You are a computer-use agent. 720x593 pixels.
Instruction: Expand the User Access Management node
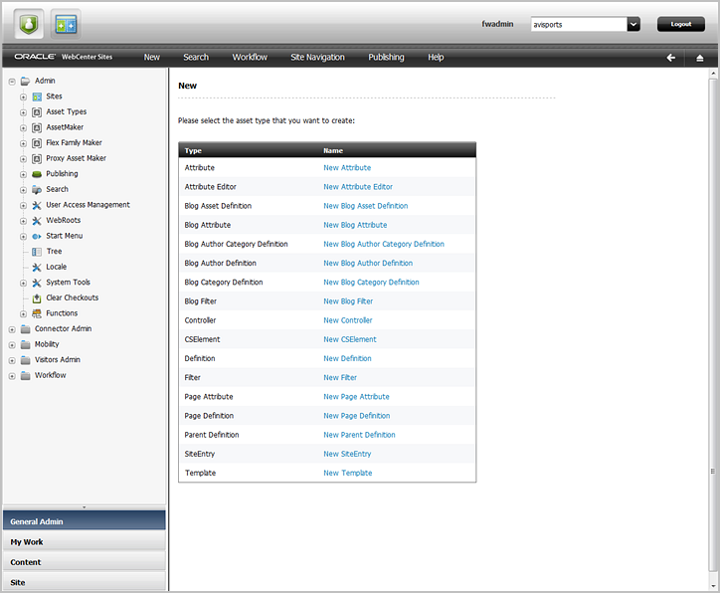coord(24,206)
